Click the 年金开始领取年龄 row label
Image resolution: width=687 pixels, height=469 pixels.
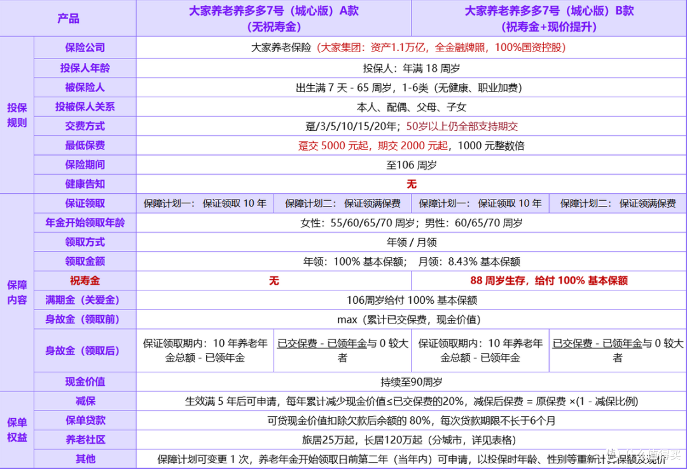(85, 223)
